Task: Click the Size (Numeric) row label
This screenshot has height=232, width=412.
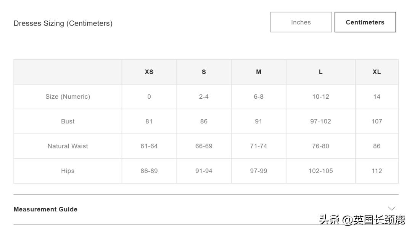Action: click(68, 97)
